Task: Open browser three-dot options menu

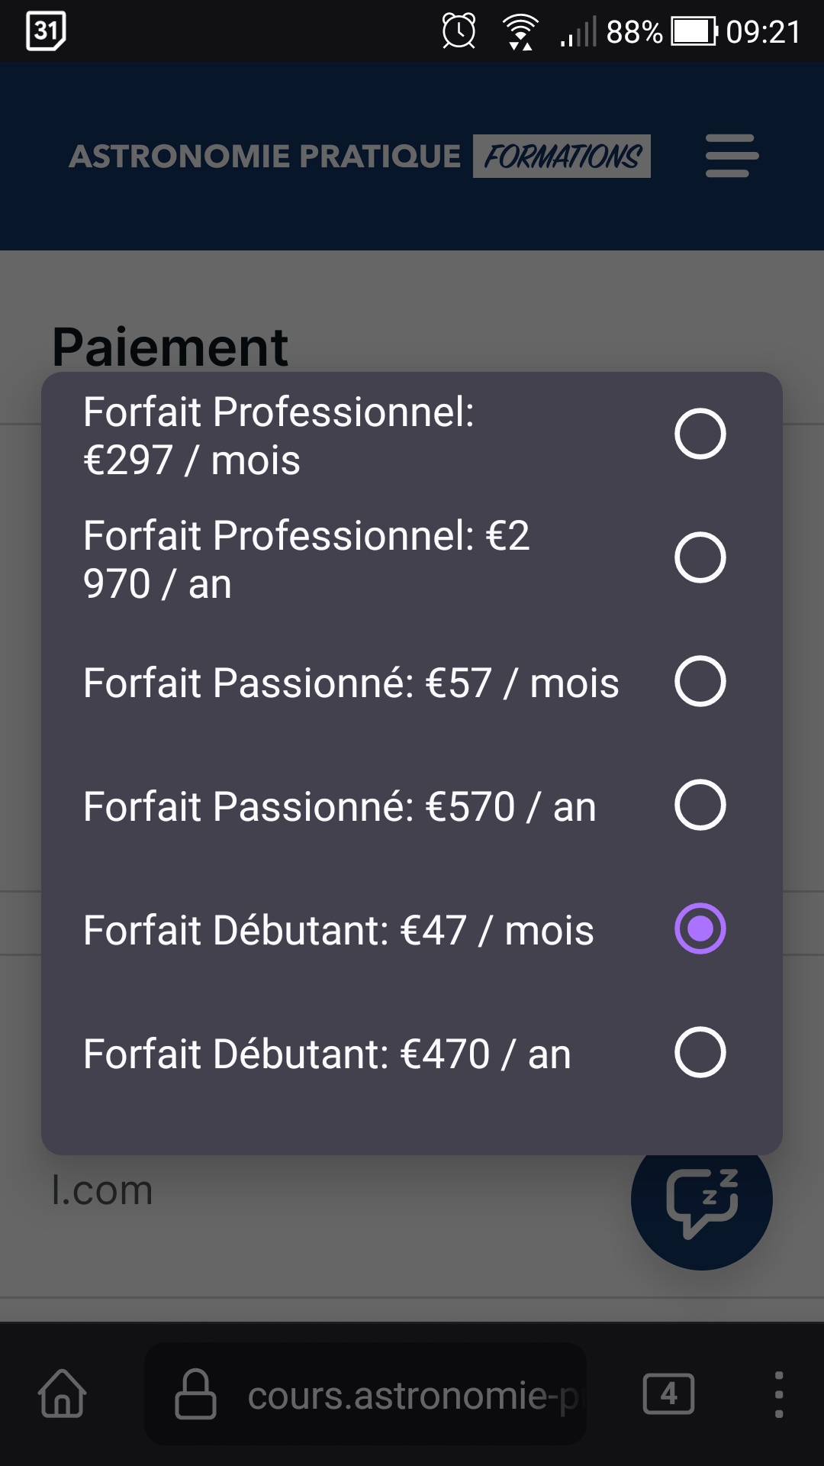Action: 778,1393
